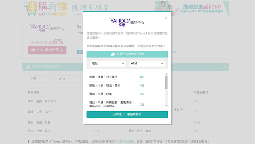
Task: Click the 推薦好友賺$100 banner
Action: (192, 8)
